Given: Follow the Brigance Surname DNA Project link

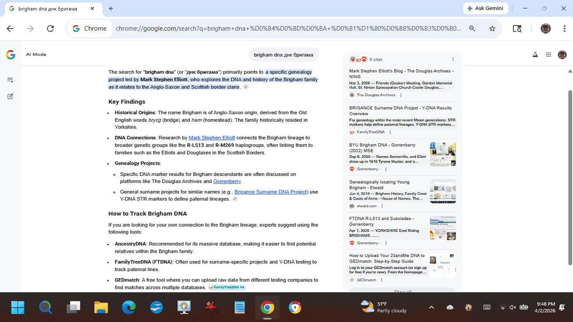Looking at the screenshot, I should point(270,192).
